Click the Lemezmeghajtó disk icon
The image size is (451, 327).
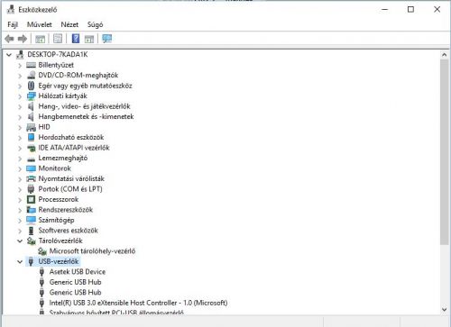[x=31, y=159]
